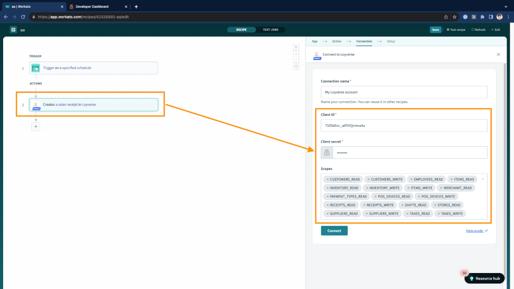Screen dimensions: 514x289
Task: Remove the RECEIPTS_WRITE scope tag
Action: tap(363, 205)
